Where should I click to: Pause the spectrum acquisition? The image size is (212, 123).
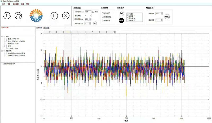point(54,16)
